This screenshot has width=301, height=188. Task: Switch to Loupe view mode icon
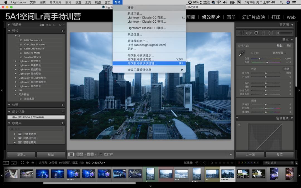coord(71,155)
